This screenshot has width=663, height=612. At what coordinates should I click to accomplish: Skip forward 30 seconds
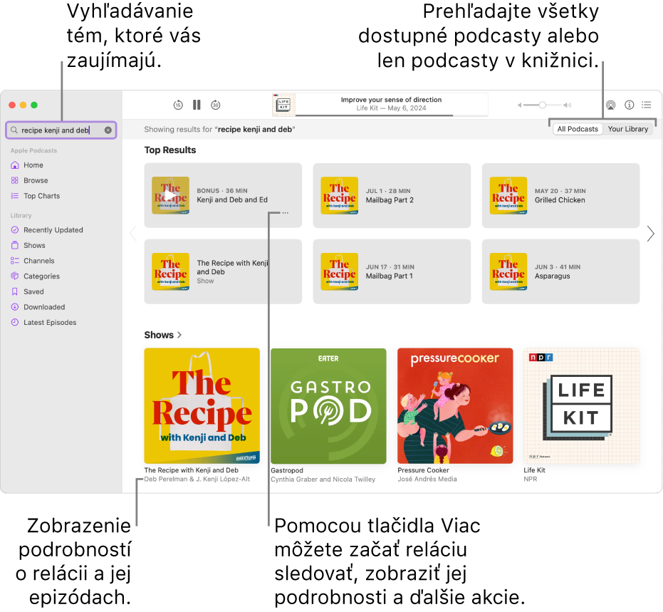pos(216,105)
